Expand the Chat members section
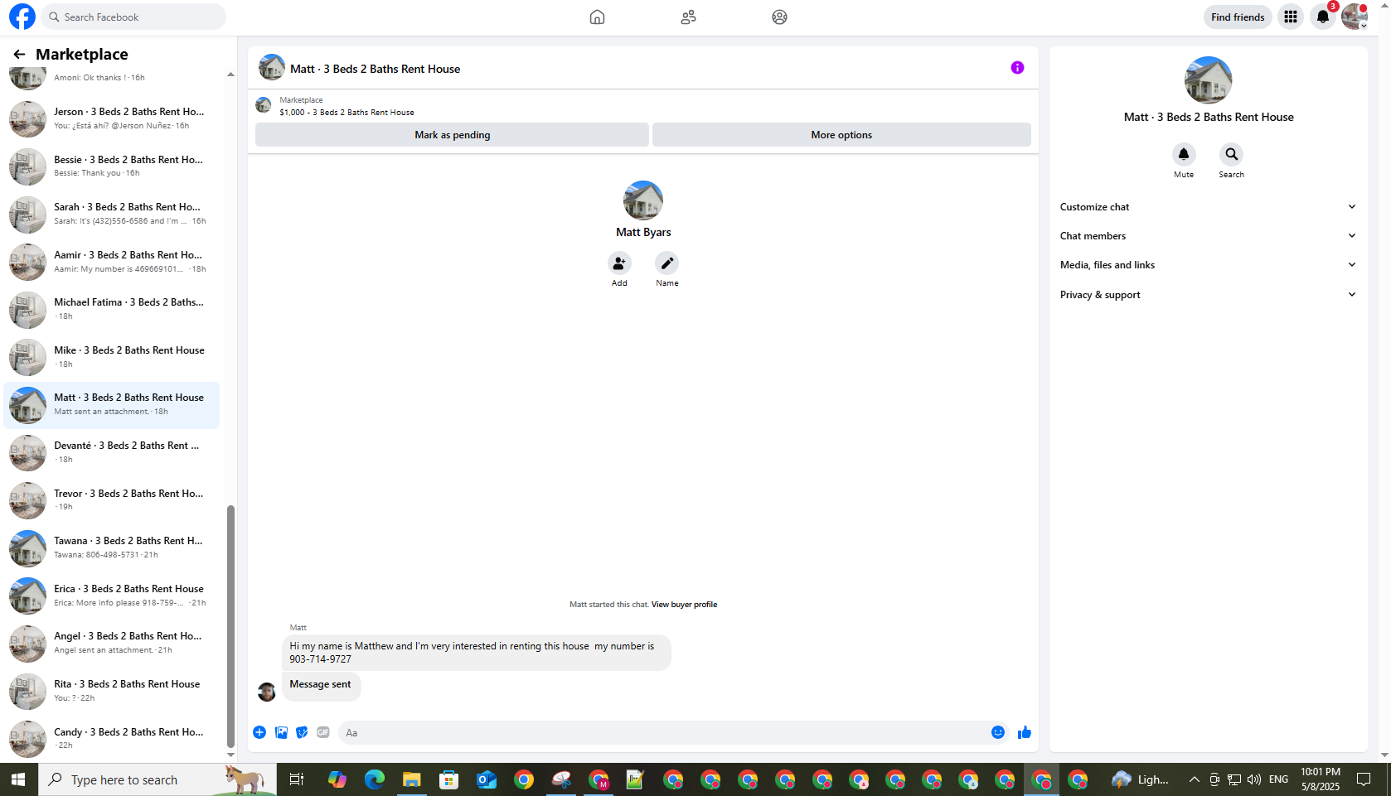This screenshot has width=1391, height=796. click(1208, 236)
